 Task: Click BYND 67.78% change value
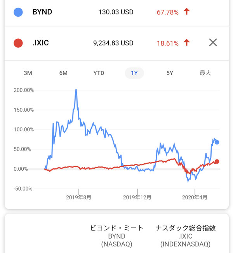click(x=167, y=12)
